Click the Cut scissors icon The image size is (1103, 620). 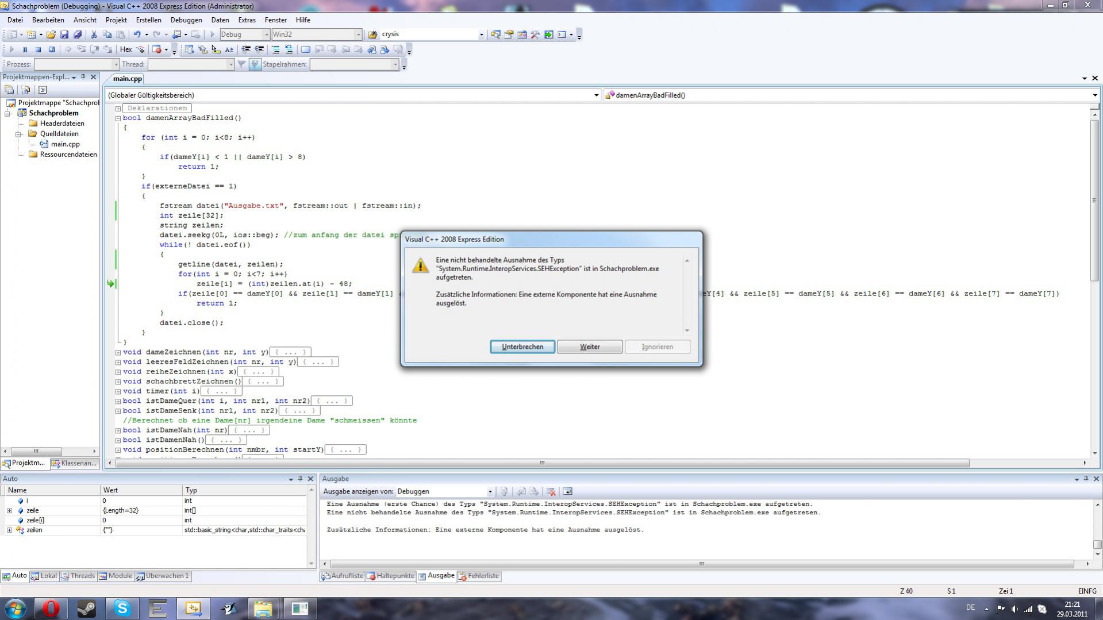[x=94, y=34]
